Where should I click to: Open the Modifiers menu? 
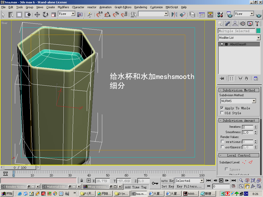click(63, 7)
